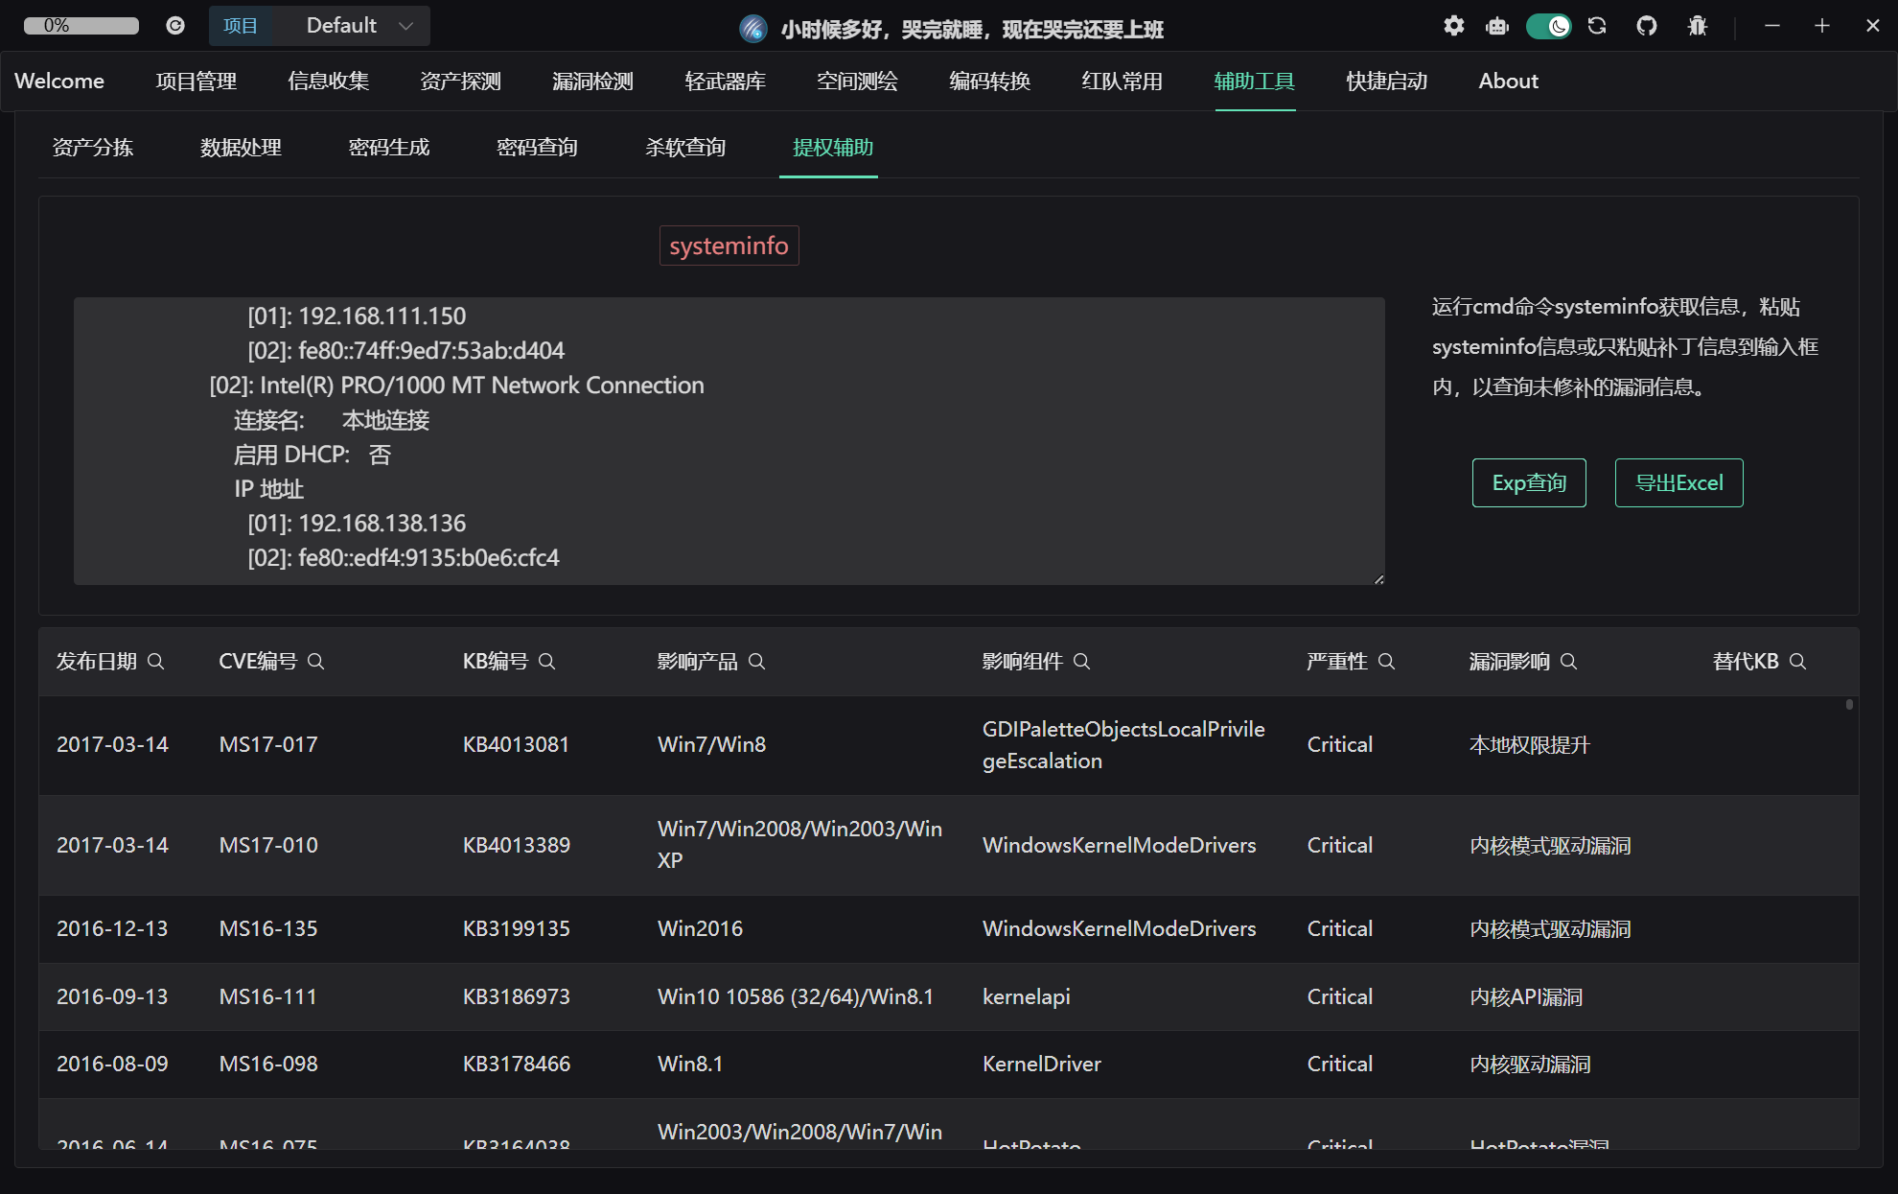This screenshot has width=1898, height=1194.
Task: Click the 影响组件 column search icon
Action: (x=1082, y=662)
